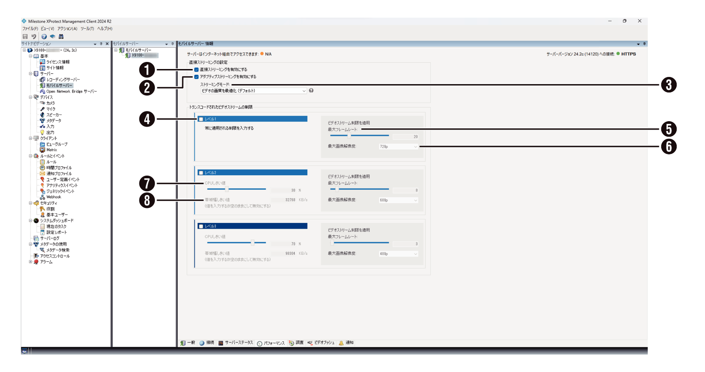
Task: Open the 600p max resolution dropdown
Action: (x=398, y=200)
